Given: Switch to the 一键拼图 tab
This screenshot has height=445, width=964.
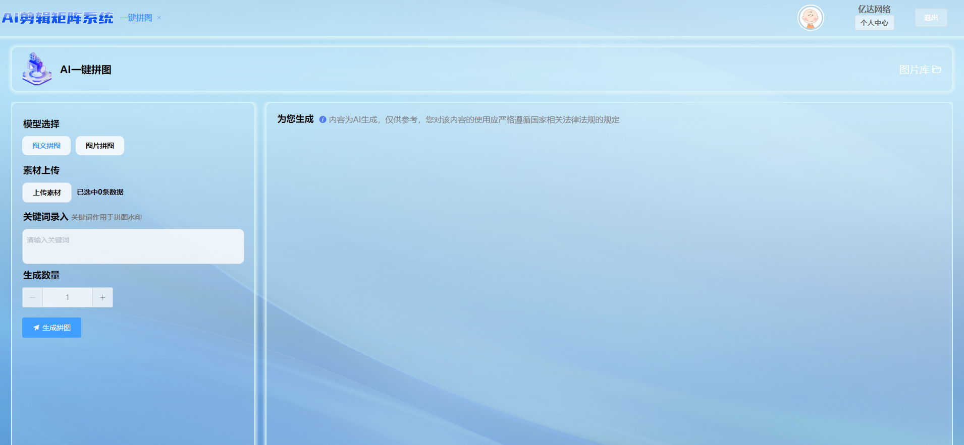Looking at the screenshot, I should point(136,18).
